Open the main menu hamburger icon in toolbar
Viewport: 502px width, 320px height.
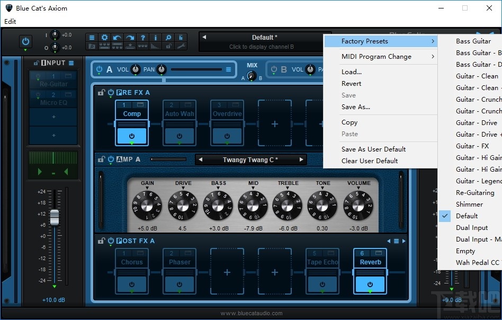[x=92, y=38]
